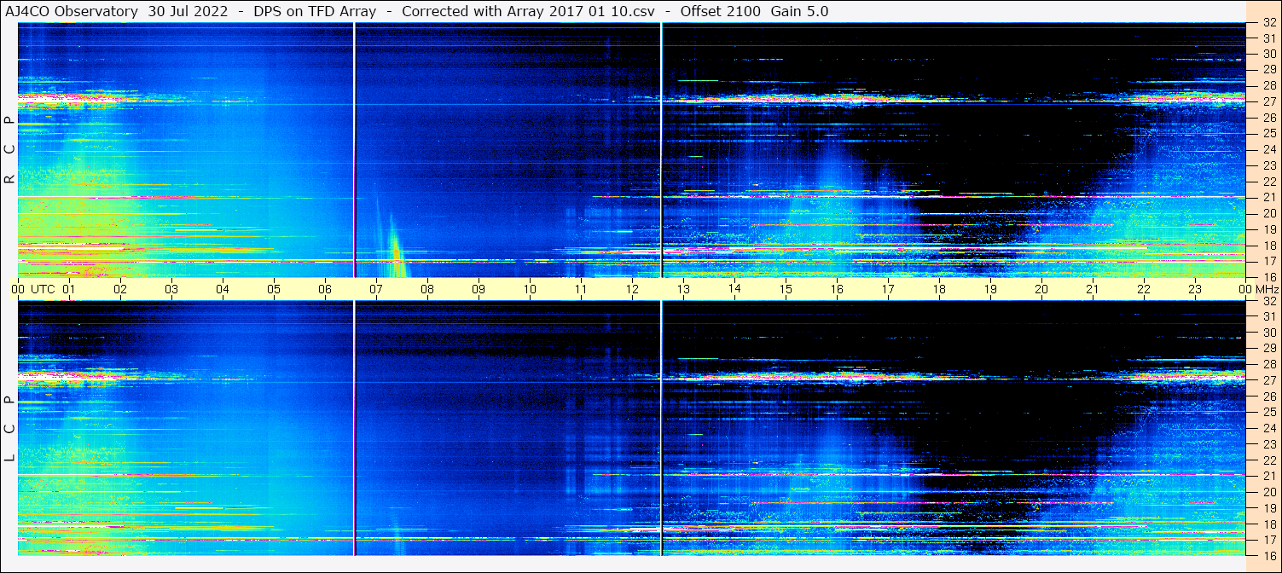Click the "20" hour label on time axis

[1041, 289]
